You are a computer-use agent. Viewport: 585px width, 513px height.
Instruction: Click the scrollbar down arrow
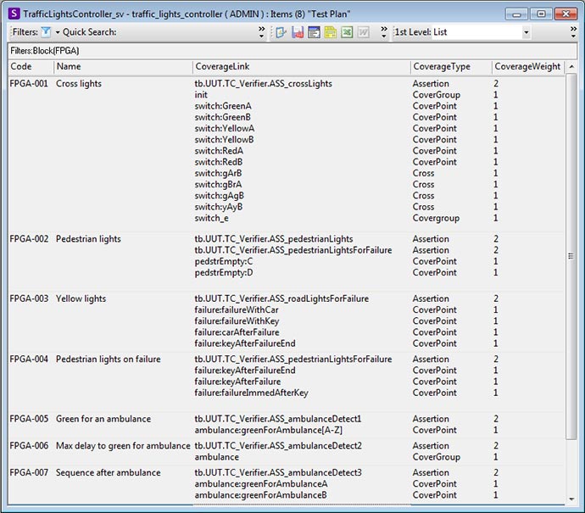[x=571, y=499]
